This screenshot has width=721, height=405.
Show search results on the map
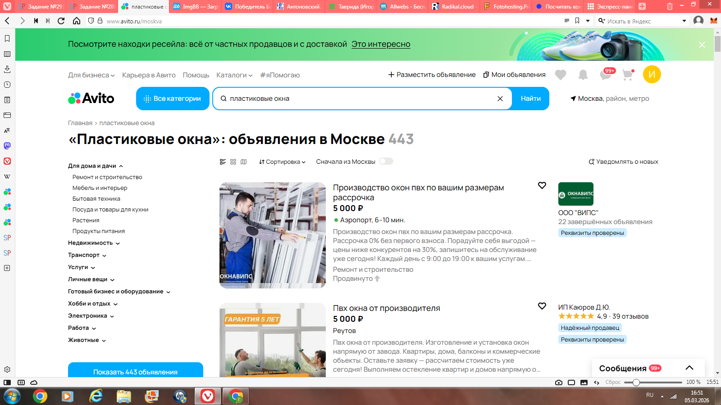pos(244,162)
